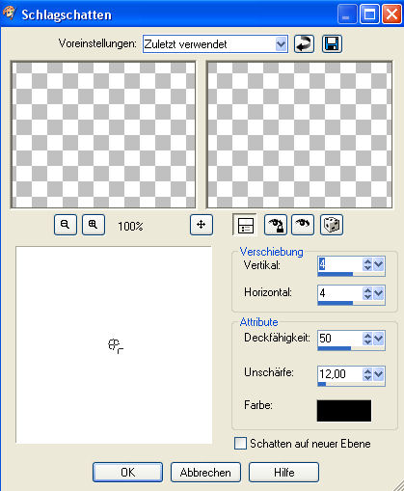Click the zoom in magnifier button
This screenshot has width=404, height=491.
[x=94, y=225]
